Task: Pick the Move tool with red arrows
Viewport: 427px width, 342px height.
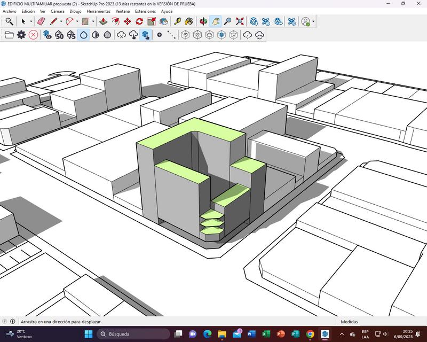Action: 128,21
